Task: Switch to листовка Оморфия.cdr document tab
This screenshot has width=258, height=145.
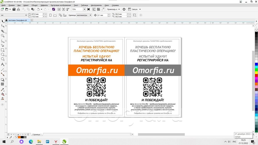Action: pyautogui.click(x=18, y=20)
